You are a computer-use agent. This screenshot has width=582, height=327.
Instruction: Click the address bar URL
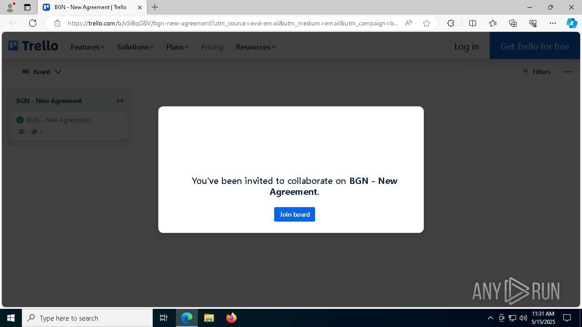click(x=232, y=23)
